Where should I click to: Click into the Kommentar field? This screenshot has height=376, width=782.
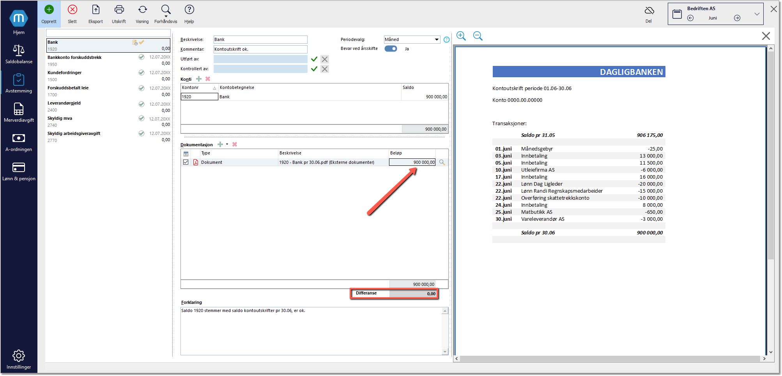(260, 49)
